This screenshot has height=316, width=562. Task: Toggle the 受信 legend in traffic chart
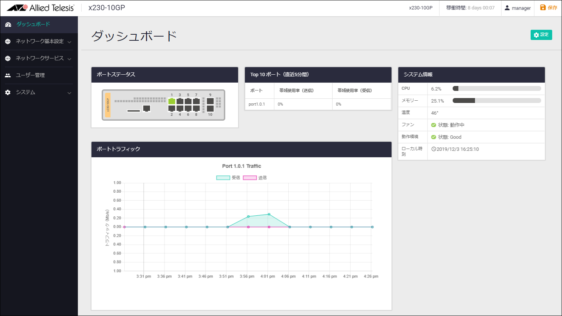223,178
